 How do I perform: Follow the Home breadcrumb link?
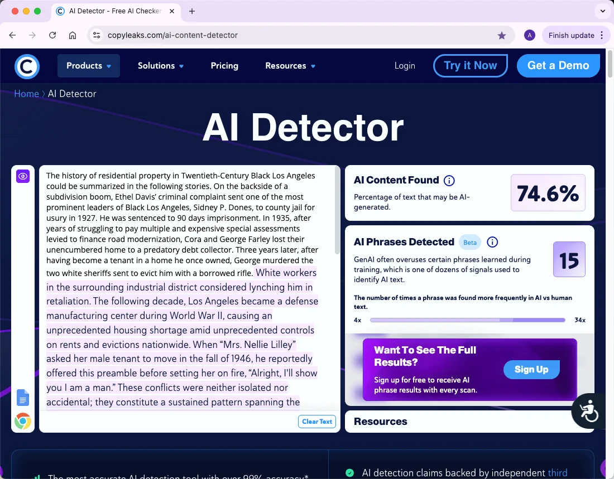coord(26,94)
